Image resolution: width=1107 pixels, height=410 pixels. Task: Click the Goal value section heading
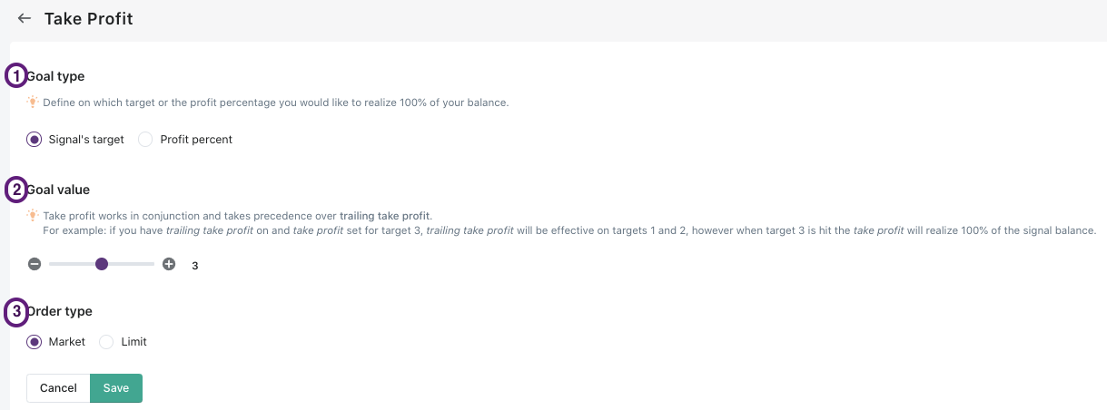tap(58, 190)
